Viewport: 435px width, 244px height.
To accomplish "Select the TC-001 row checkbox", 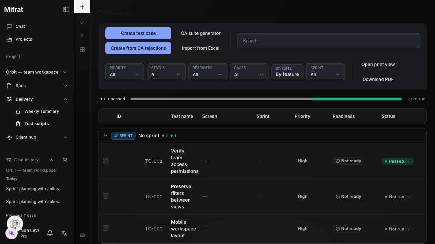I will pos(106,160).
